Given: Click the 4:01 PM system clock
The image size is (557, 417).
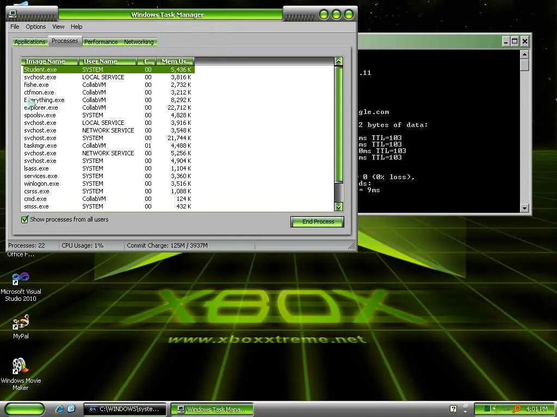Looking at the screenshot, I should (537, 409).
